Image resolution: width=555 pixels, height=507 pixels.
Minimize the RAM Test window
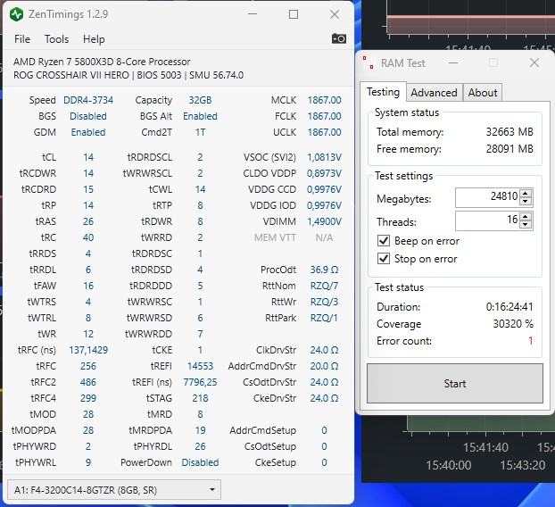pos(453,63)
